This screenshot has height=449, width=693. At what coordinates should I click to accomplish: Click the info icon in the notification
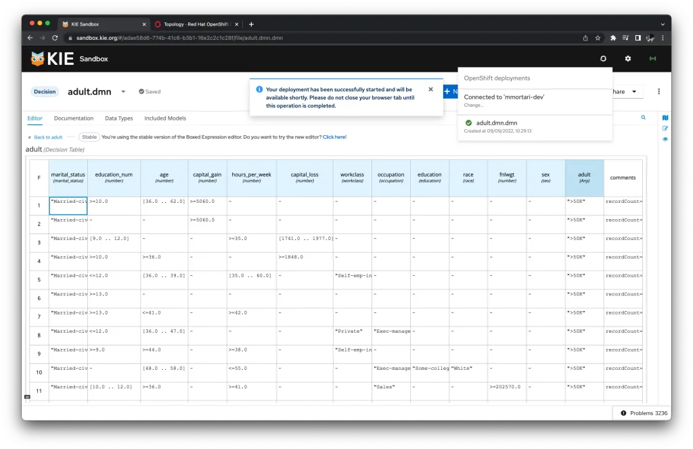tap(259, 89)
